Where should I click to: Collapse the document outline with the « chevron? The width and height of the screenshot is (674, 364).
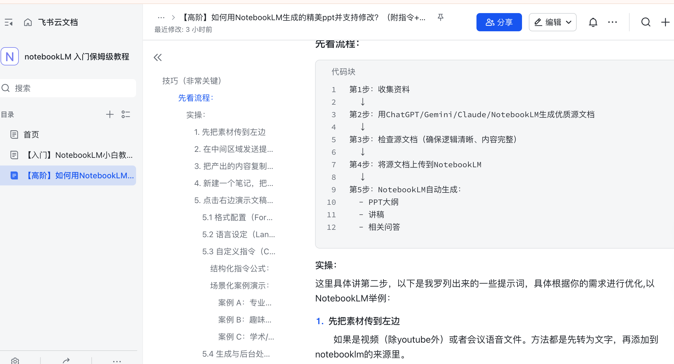click(x=158, y=57)
